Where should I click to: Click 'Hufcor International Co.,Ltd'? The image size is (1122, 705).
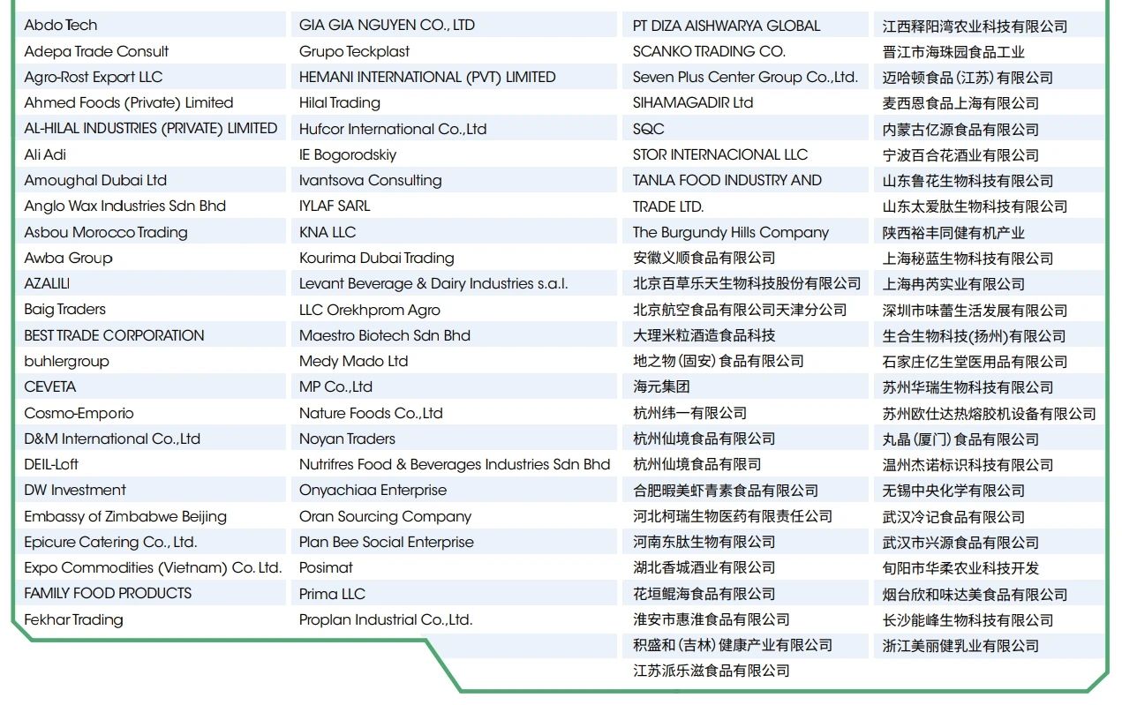tap(393, 129)
